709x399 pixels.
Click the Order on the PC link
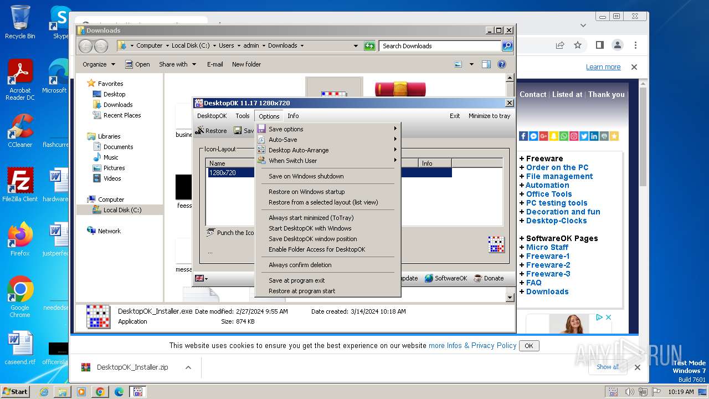pos(557,167)
